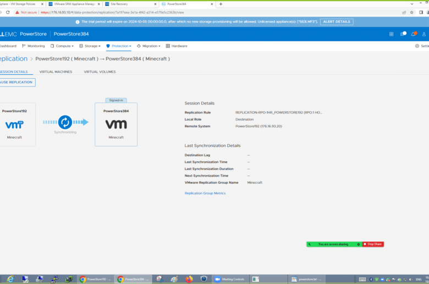Switch to Session Details tab
Viewport: 429px width, 284px height.
point(14,72)
